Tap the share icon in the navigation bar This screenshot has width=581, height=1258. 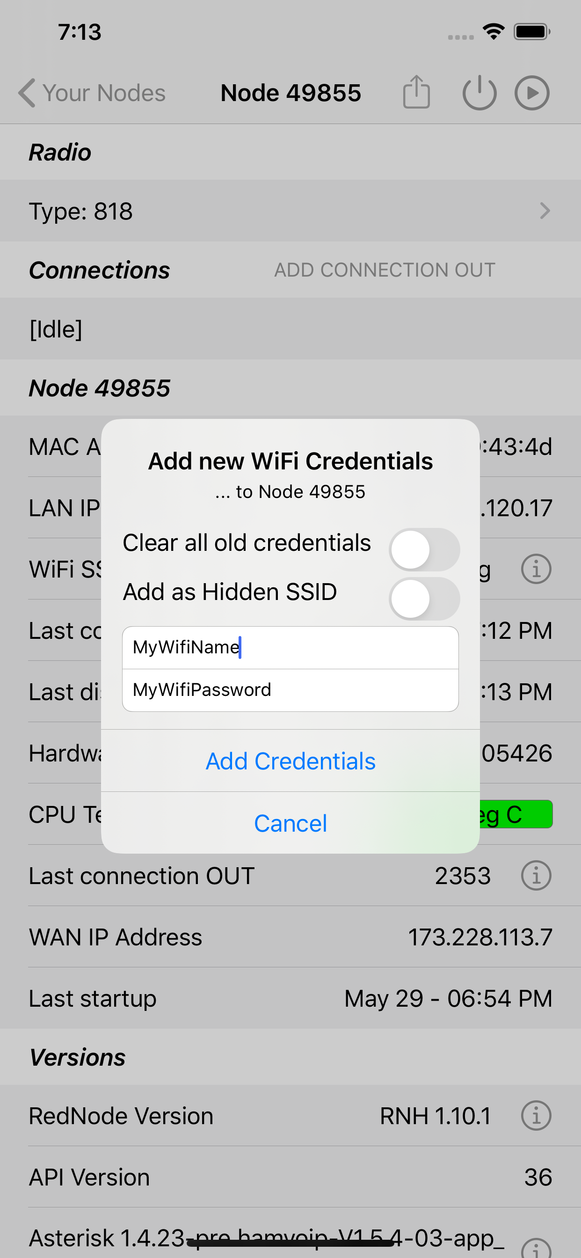[x=416, y=92]
